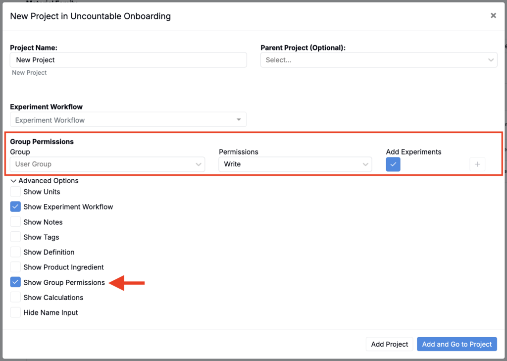Uncheck the Add Experiments checkbox
The height and width of the screenshot is (361, 507).
393,164
